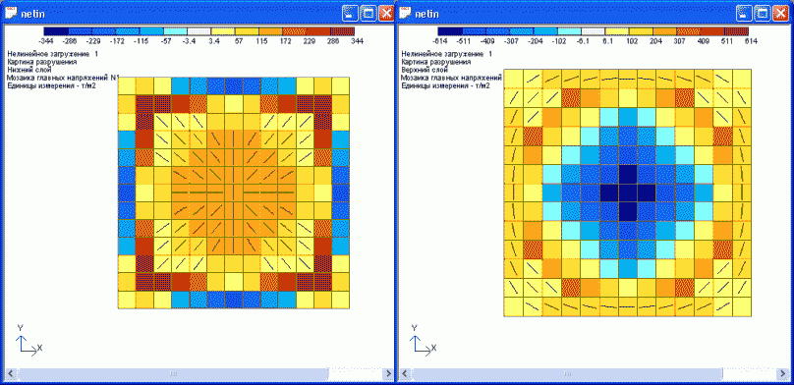Click the central dark blue cell in right mosaic
This screenshot has height=385, width=794.
click(628, 193)
